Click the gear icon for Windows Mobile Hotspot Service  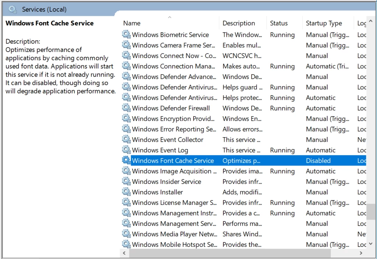click(x=126, y=244)
